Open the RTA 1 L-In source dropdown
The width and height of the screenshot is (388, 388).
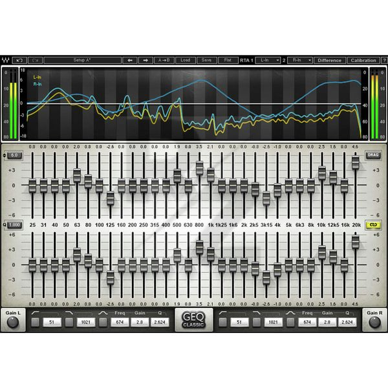[x=268, y=60]
